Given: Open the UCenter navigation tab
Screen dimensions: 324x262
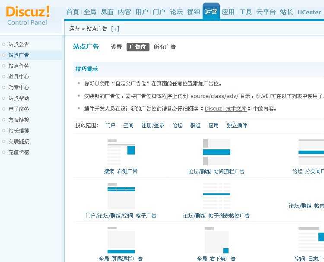Looking at the screenshot, I should click(309, 12).
